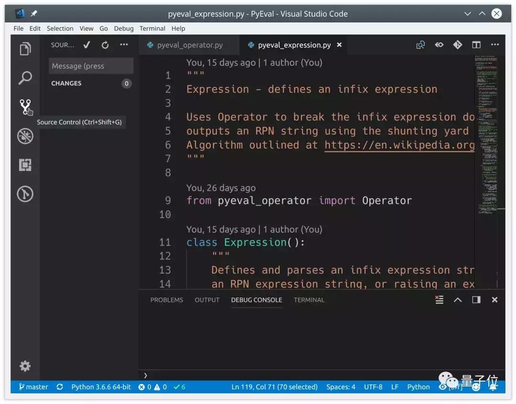Open the Extensions view
This screenshot has width=516, height=404.
click(x=25, y=166)
